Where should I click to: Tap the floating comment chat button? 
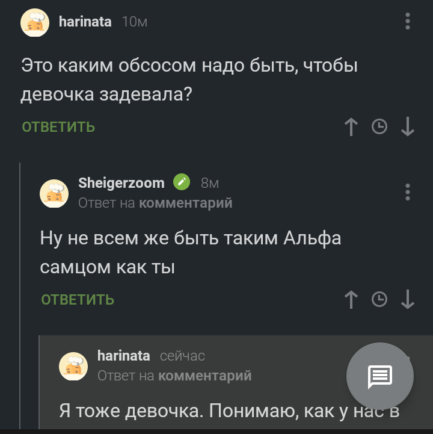pyautogui.click(x=380, y=377)
